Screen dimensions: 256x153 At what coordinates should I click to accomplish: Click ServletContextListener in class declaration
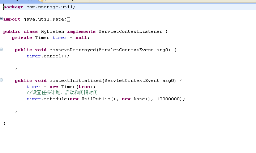130,31
